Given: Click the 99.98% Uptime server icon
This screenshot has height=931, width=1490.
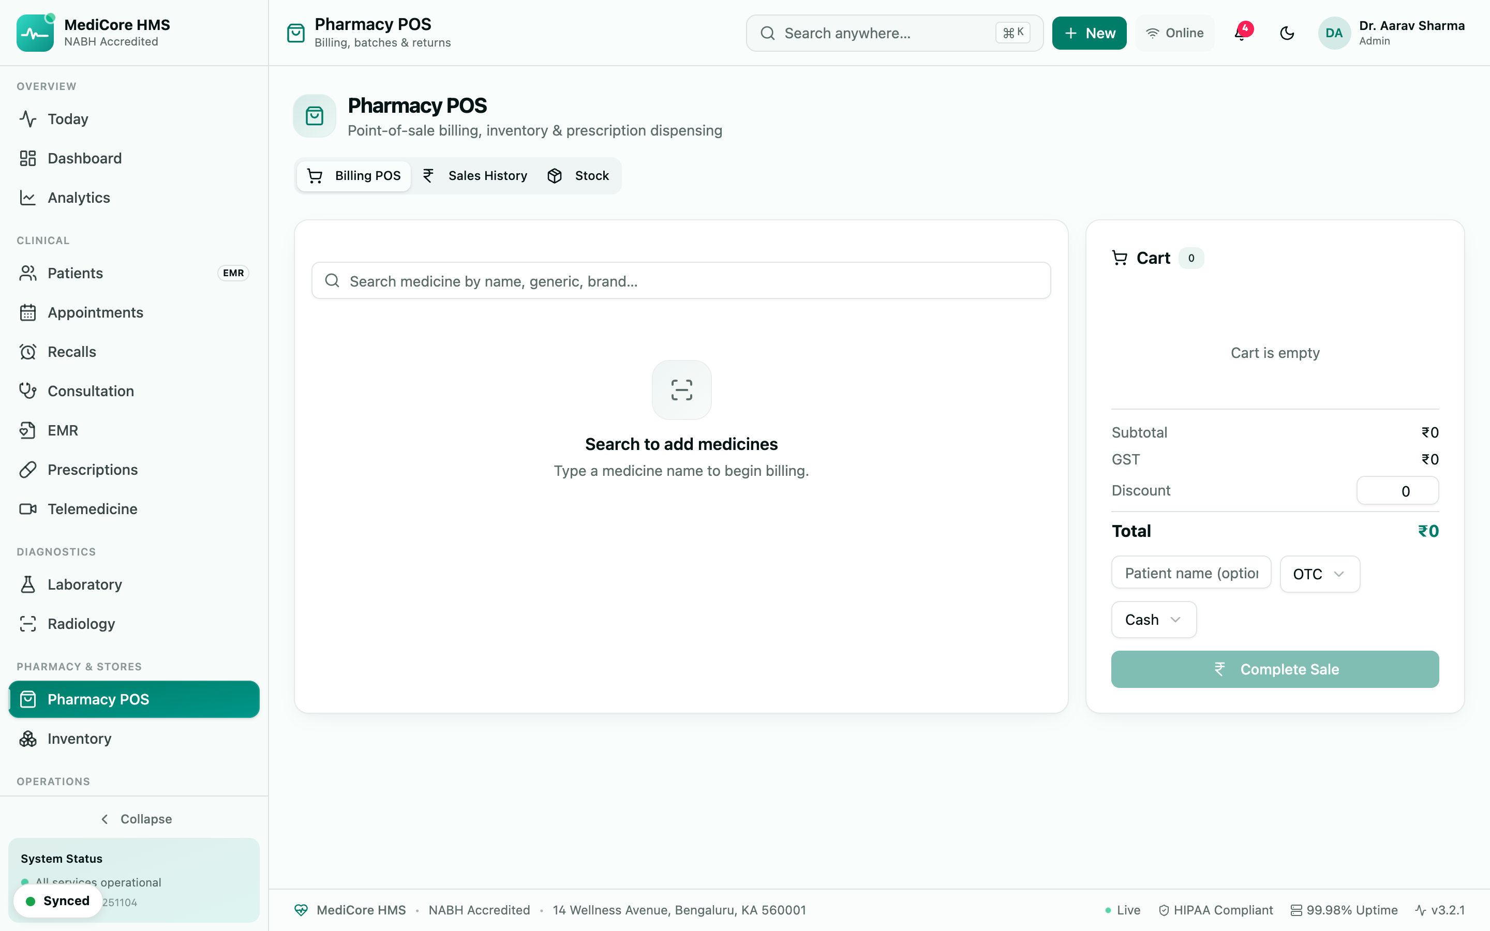Looking at the screenshot, I should coord(1296,910).
